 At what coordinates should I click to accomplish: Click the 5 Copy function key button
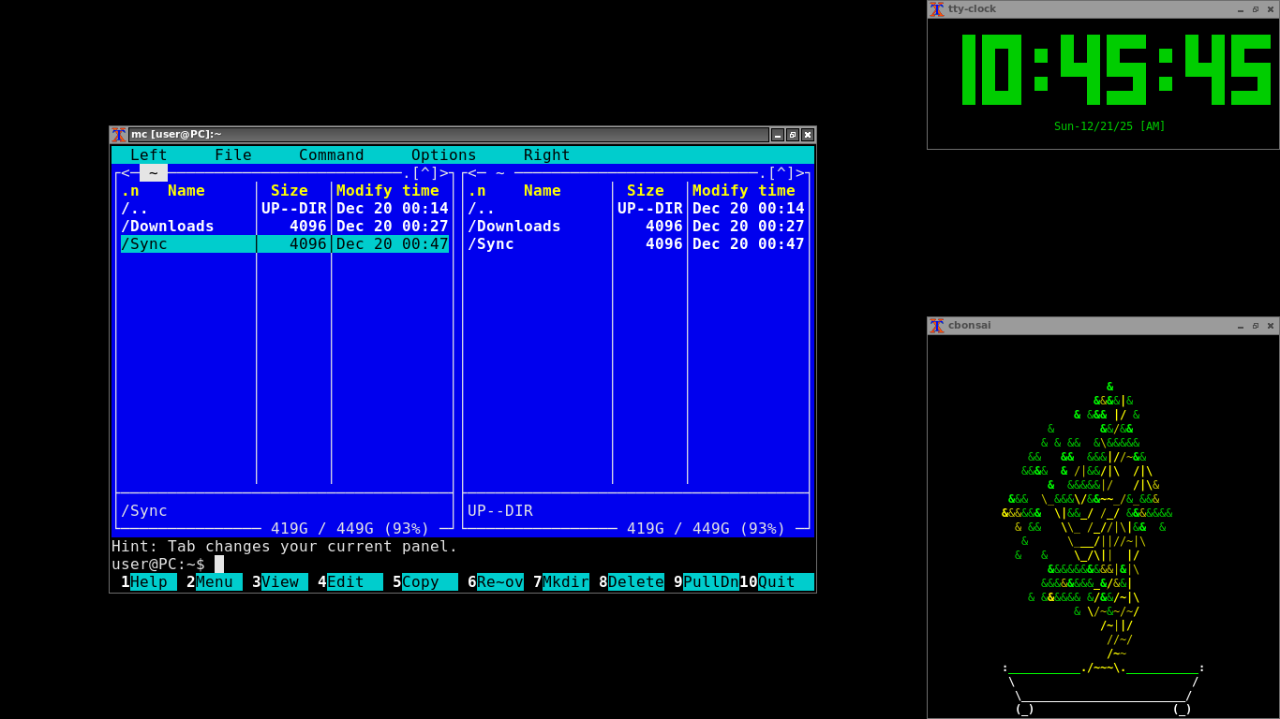(x=425, y=581)
